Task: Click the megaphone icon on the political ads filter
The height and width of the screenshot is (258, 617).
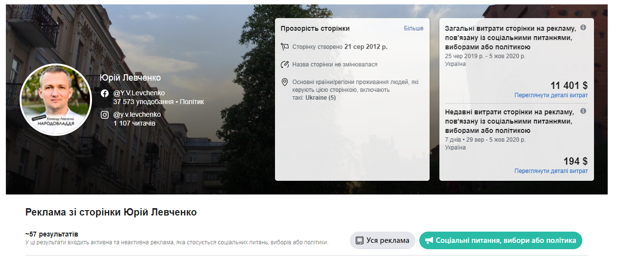Action: point(429,240)
